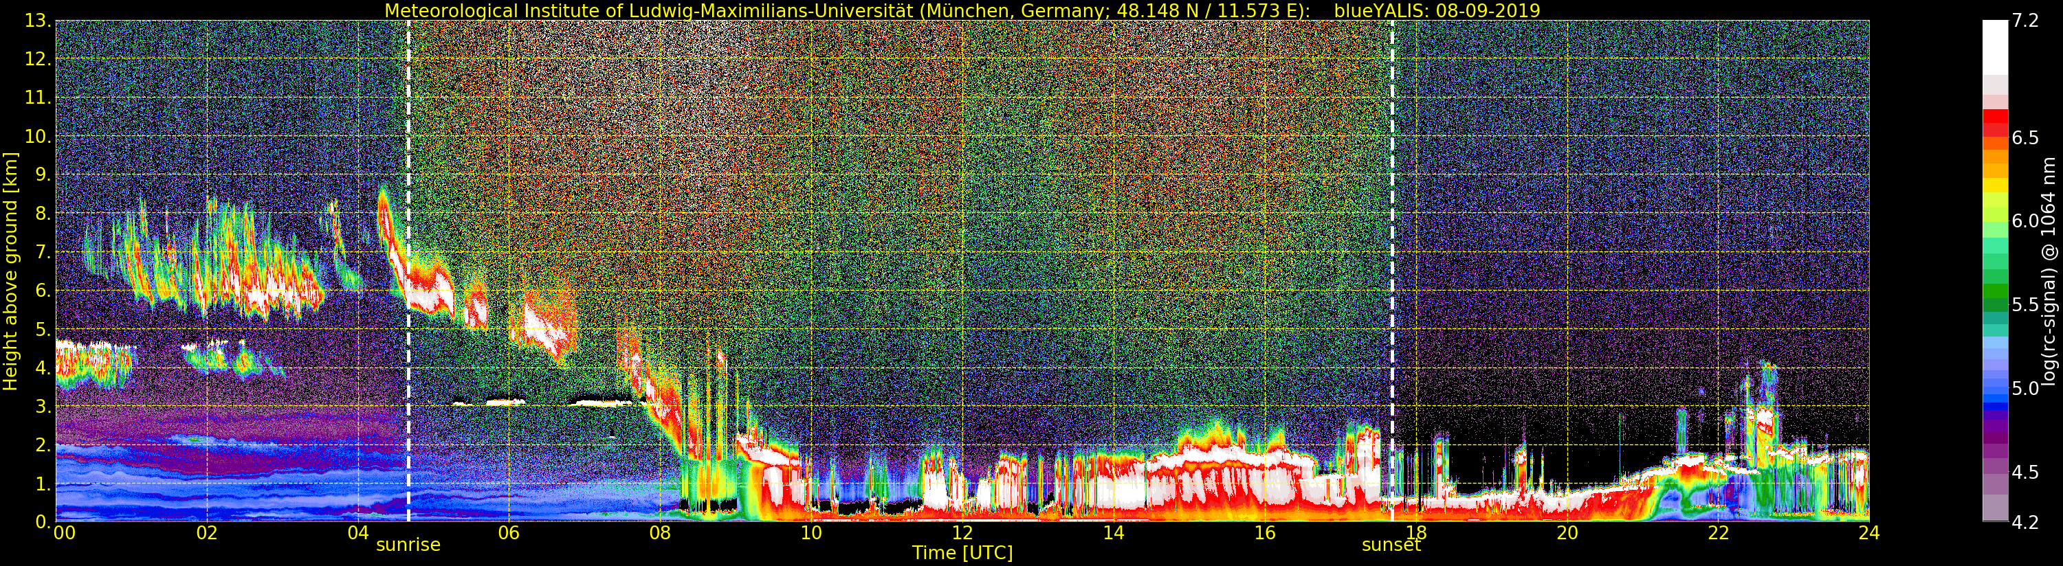
Task: Click the log(rc-signal) @ 1064 nm colorbar label
Action: click(2049, 271)
